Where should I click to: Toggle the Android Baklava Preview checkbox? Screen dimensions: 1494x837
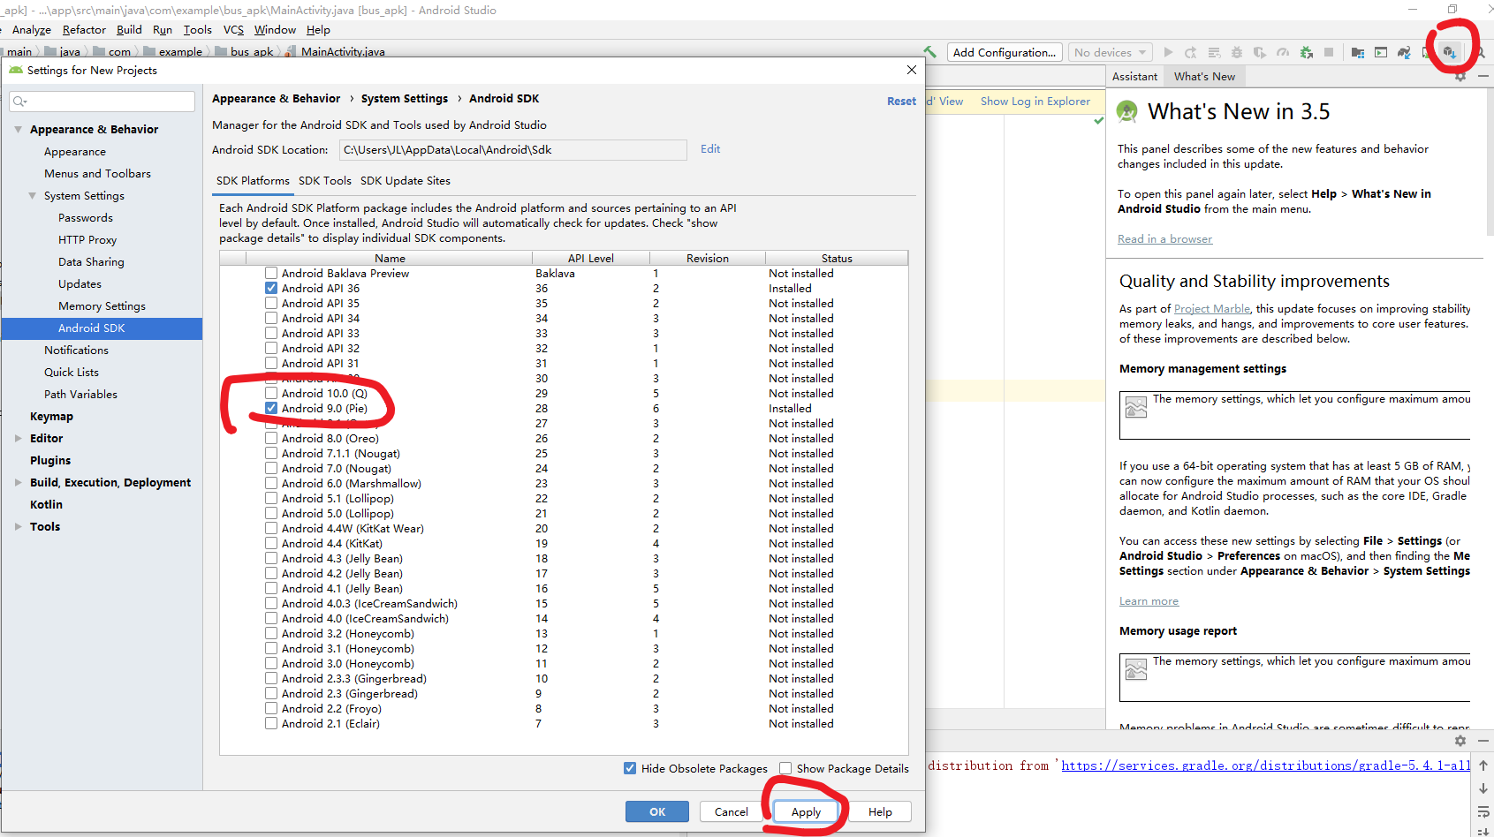tap(271, 273)
